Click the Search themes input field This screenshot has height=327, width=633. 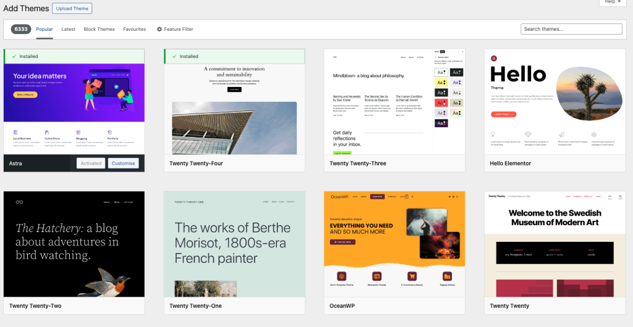pyautogui.click(x=571, y=29)
